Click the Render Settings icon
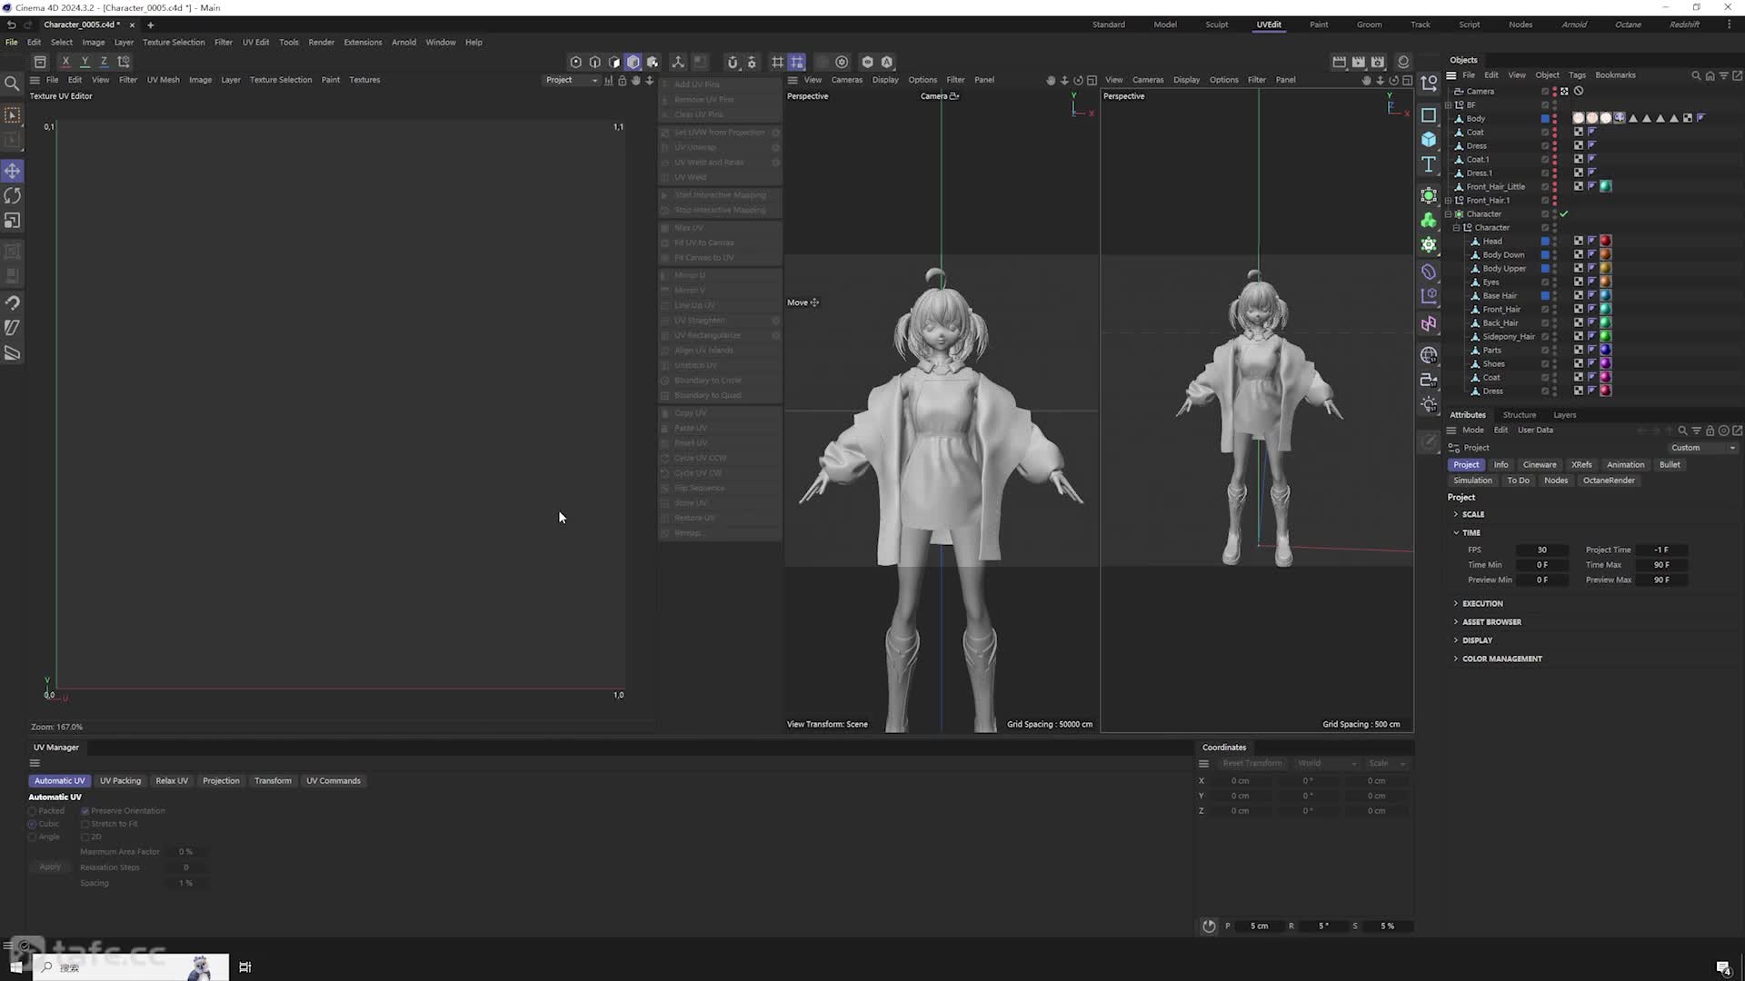The image size is (1745, 981). [1378, 62]
